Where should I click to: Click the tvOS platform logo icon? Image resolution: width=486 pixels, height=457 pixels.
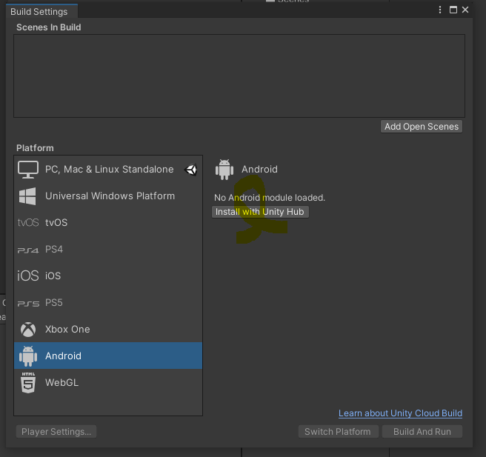coord(28,222)
